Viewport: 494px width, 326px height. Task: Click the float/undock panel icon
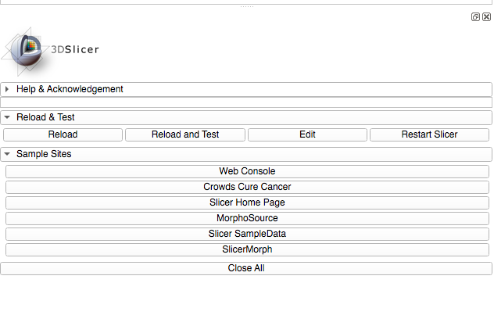475,16
